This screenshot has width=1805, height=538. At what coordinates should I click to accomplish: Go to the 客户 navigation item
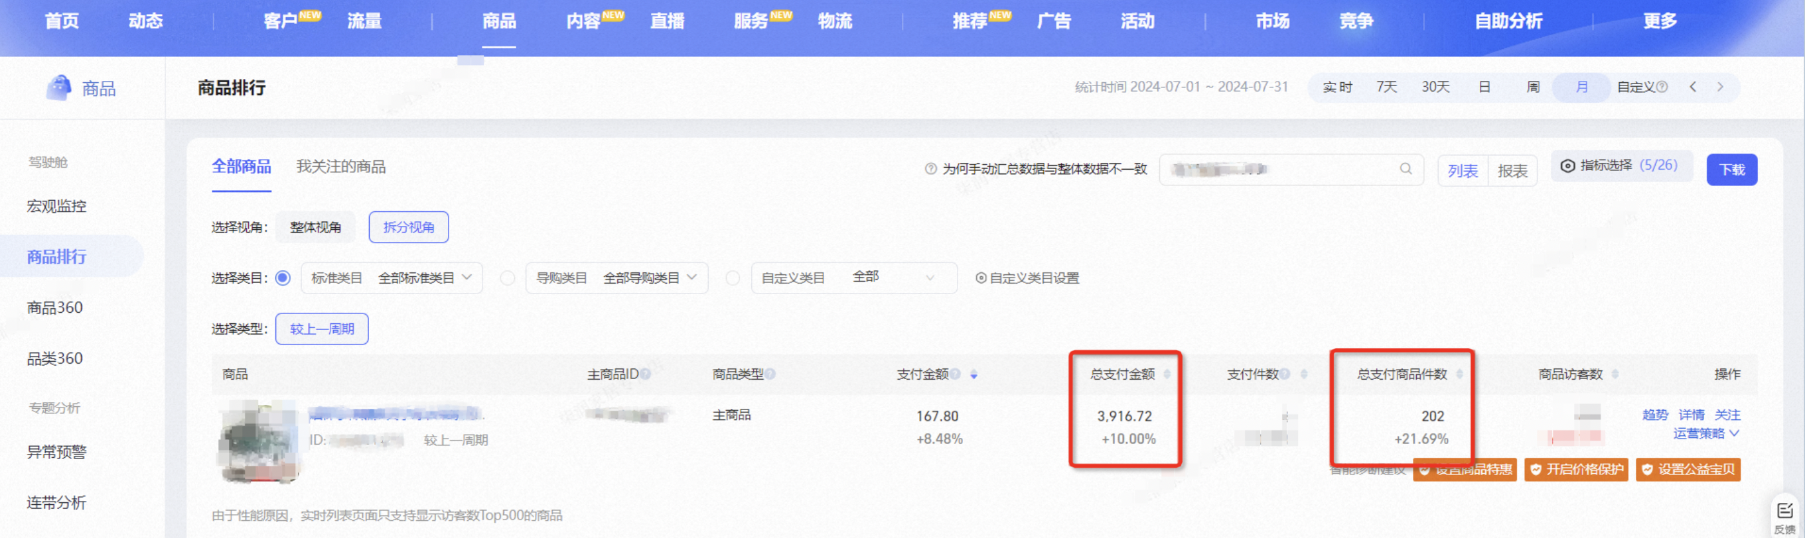click(281, 21)
